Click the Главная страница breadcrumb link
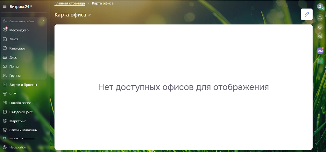 point(69,3)
